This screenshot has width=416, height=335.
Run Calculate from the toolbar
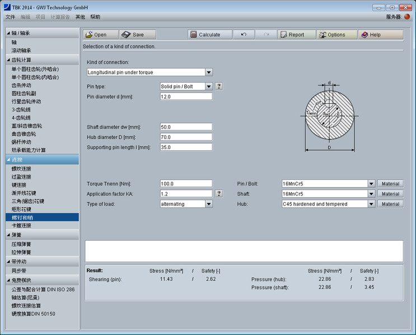point(209,35)
